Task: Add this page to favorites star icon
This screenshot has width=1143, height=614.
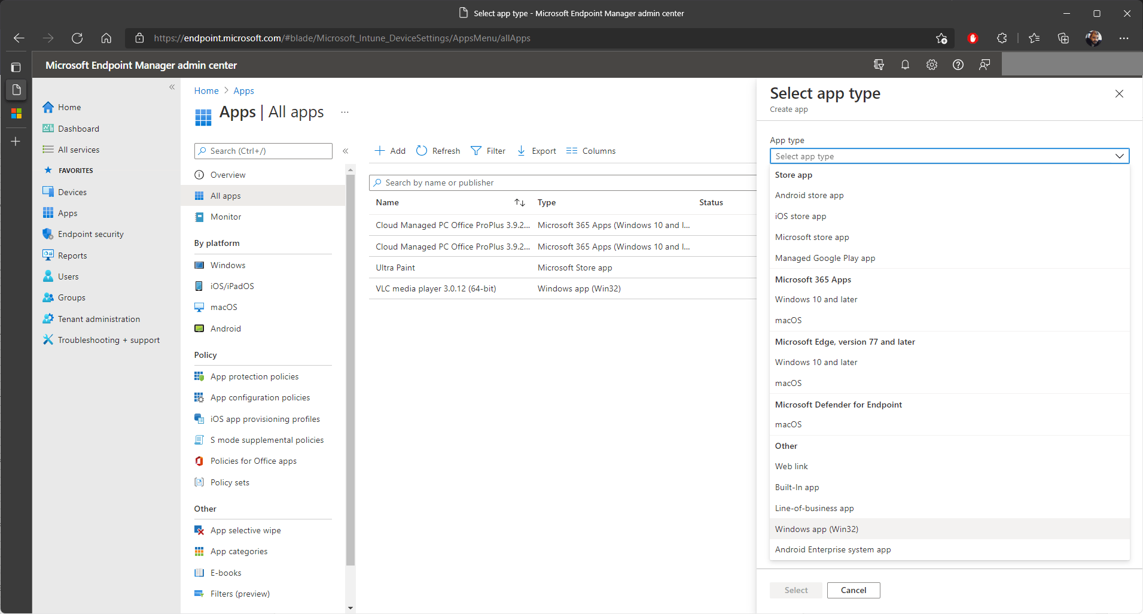Action: pyautogui.click(x=941, y=38)
